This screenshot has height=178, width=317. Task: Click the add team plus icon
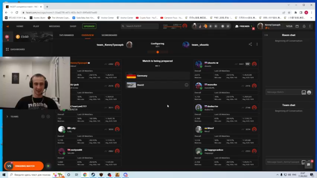(48, 116)
